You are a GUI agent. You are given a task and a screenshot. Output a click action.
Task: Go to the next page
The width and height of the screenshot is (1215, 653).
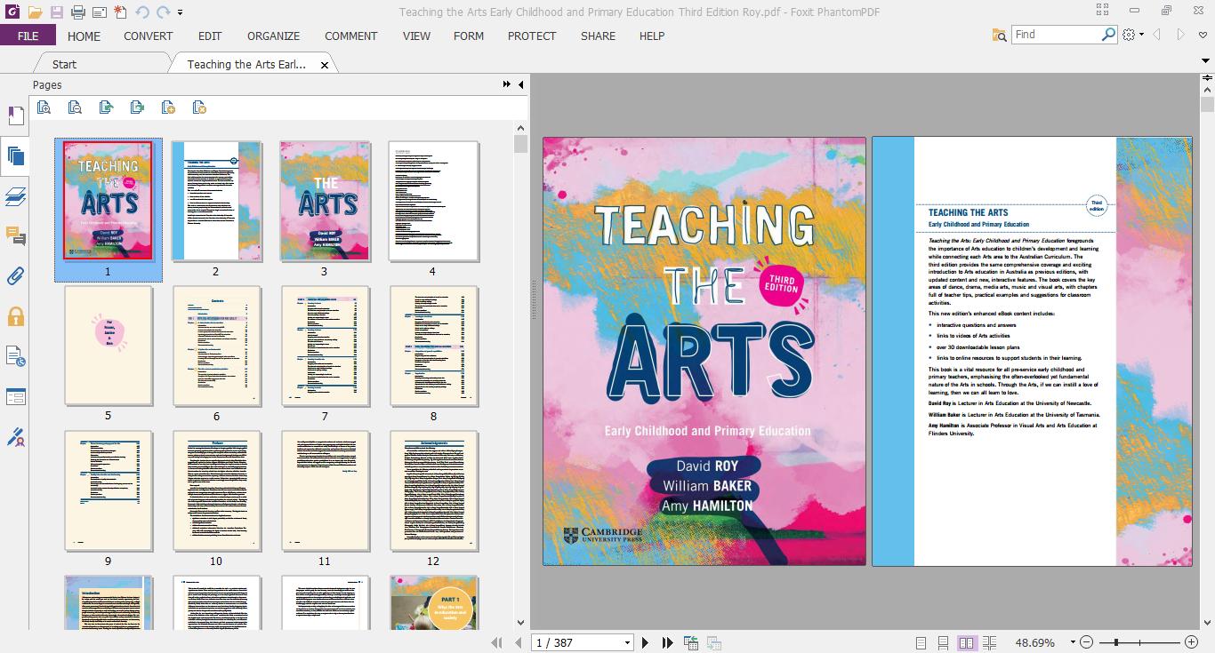coord(646,642)
